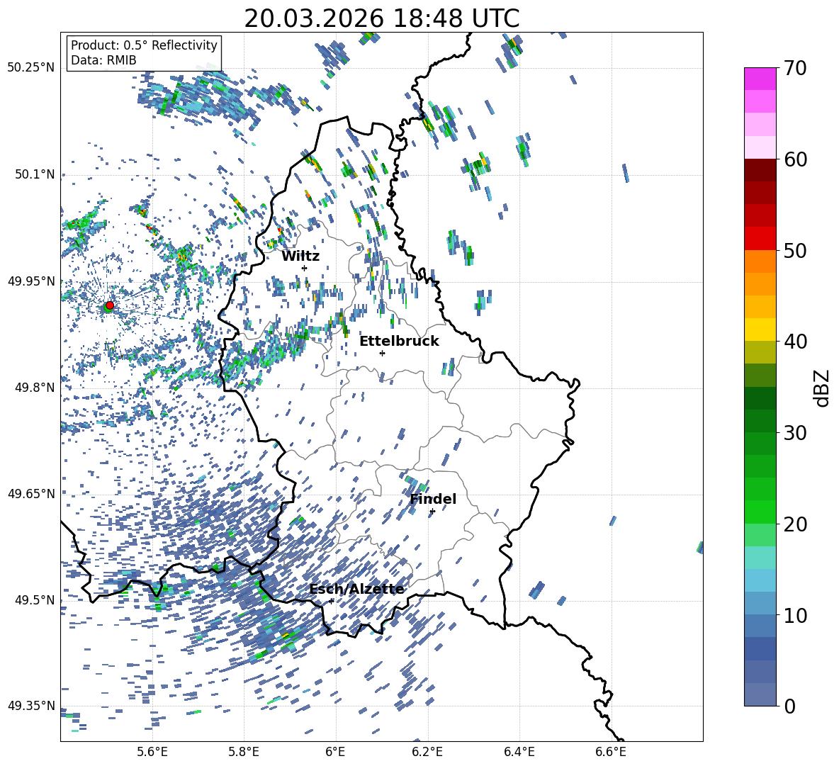Screen dimensions: 839x766
Task: Select the Ettelbruck city label
Action: [399, 341]
